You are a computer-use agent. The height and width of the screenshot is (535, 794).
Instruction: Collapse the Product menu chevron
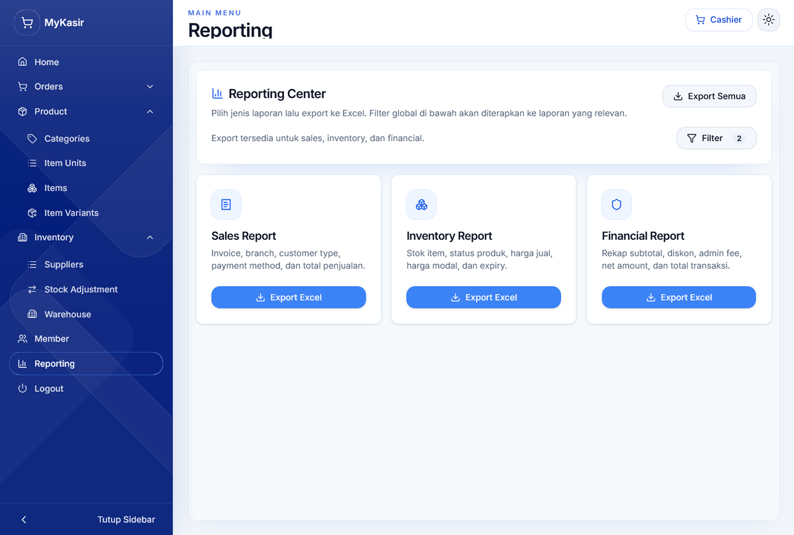click(150, 112)
